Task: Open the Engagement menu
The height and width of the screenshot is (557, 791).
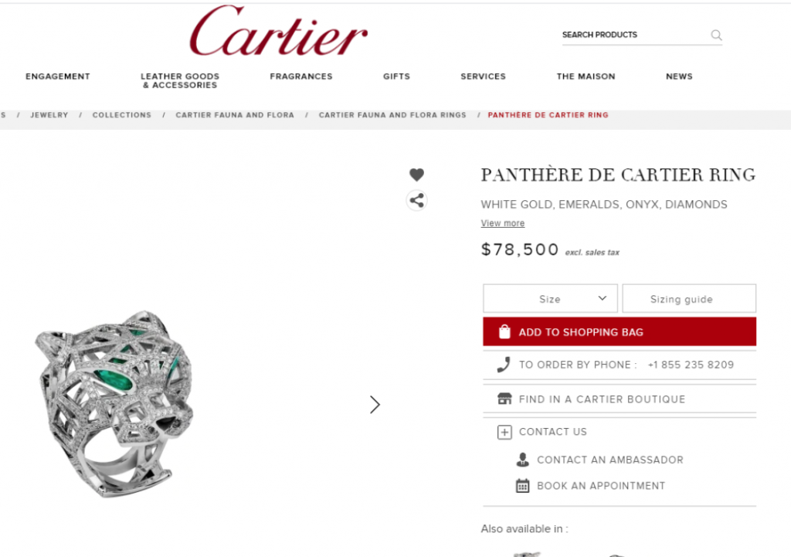Action: (57, 76)
